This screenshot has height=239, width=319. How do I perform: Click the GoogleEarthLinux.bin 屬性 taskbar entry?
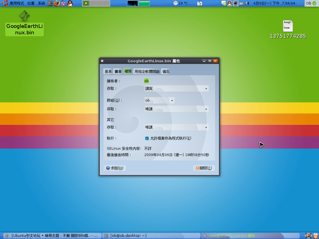point(250,236)
